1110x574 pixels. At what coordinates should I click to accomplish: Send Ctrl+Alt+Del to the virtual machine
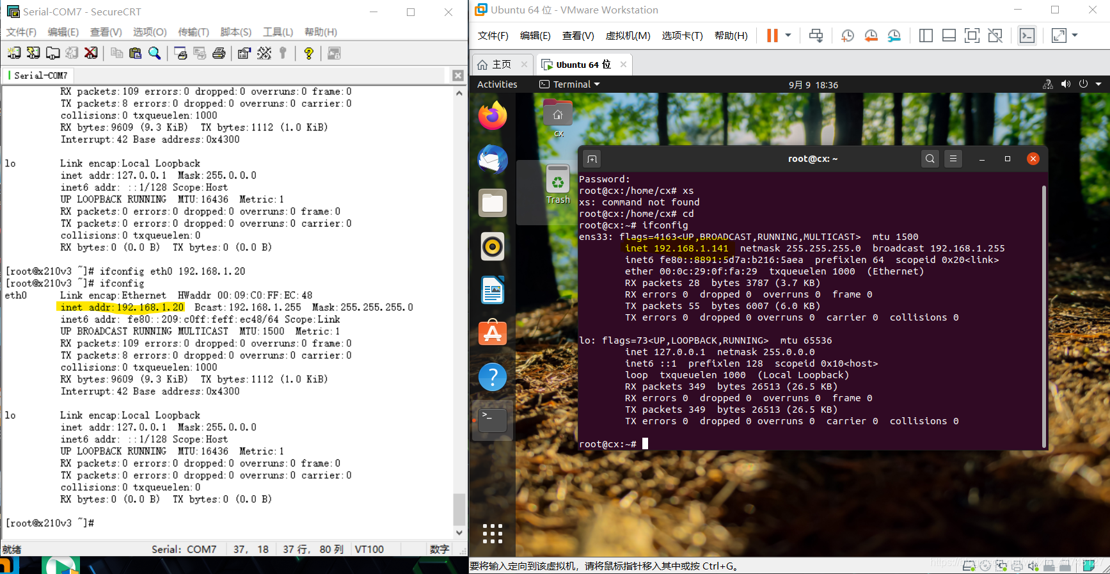[x=816, y=36]
